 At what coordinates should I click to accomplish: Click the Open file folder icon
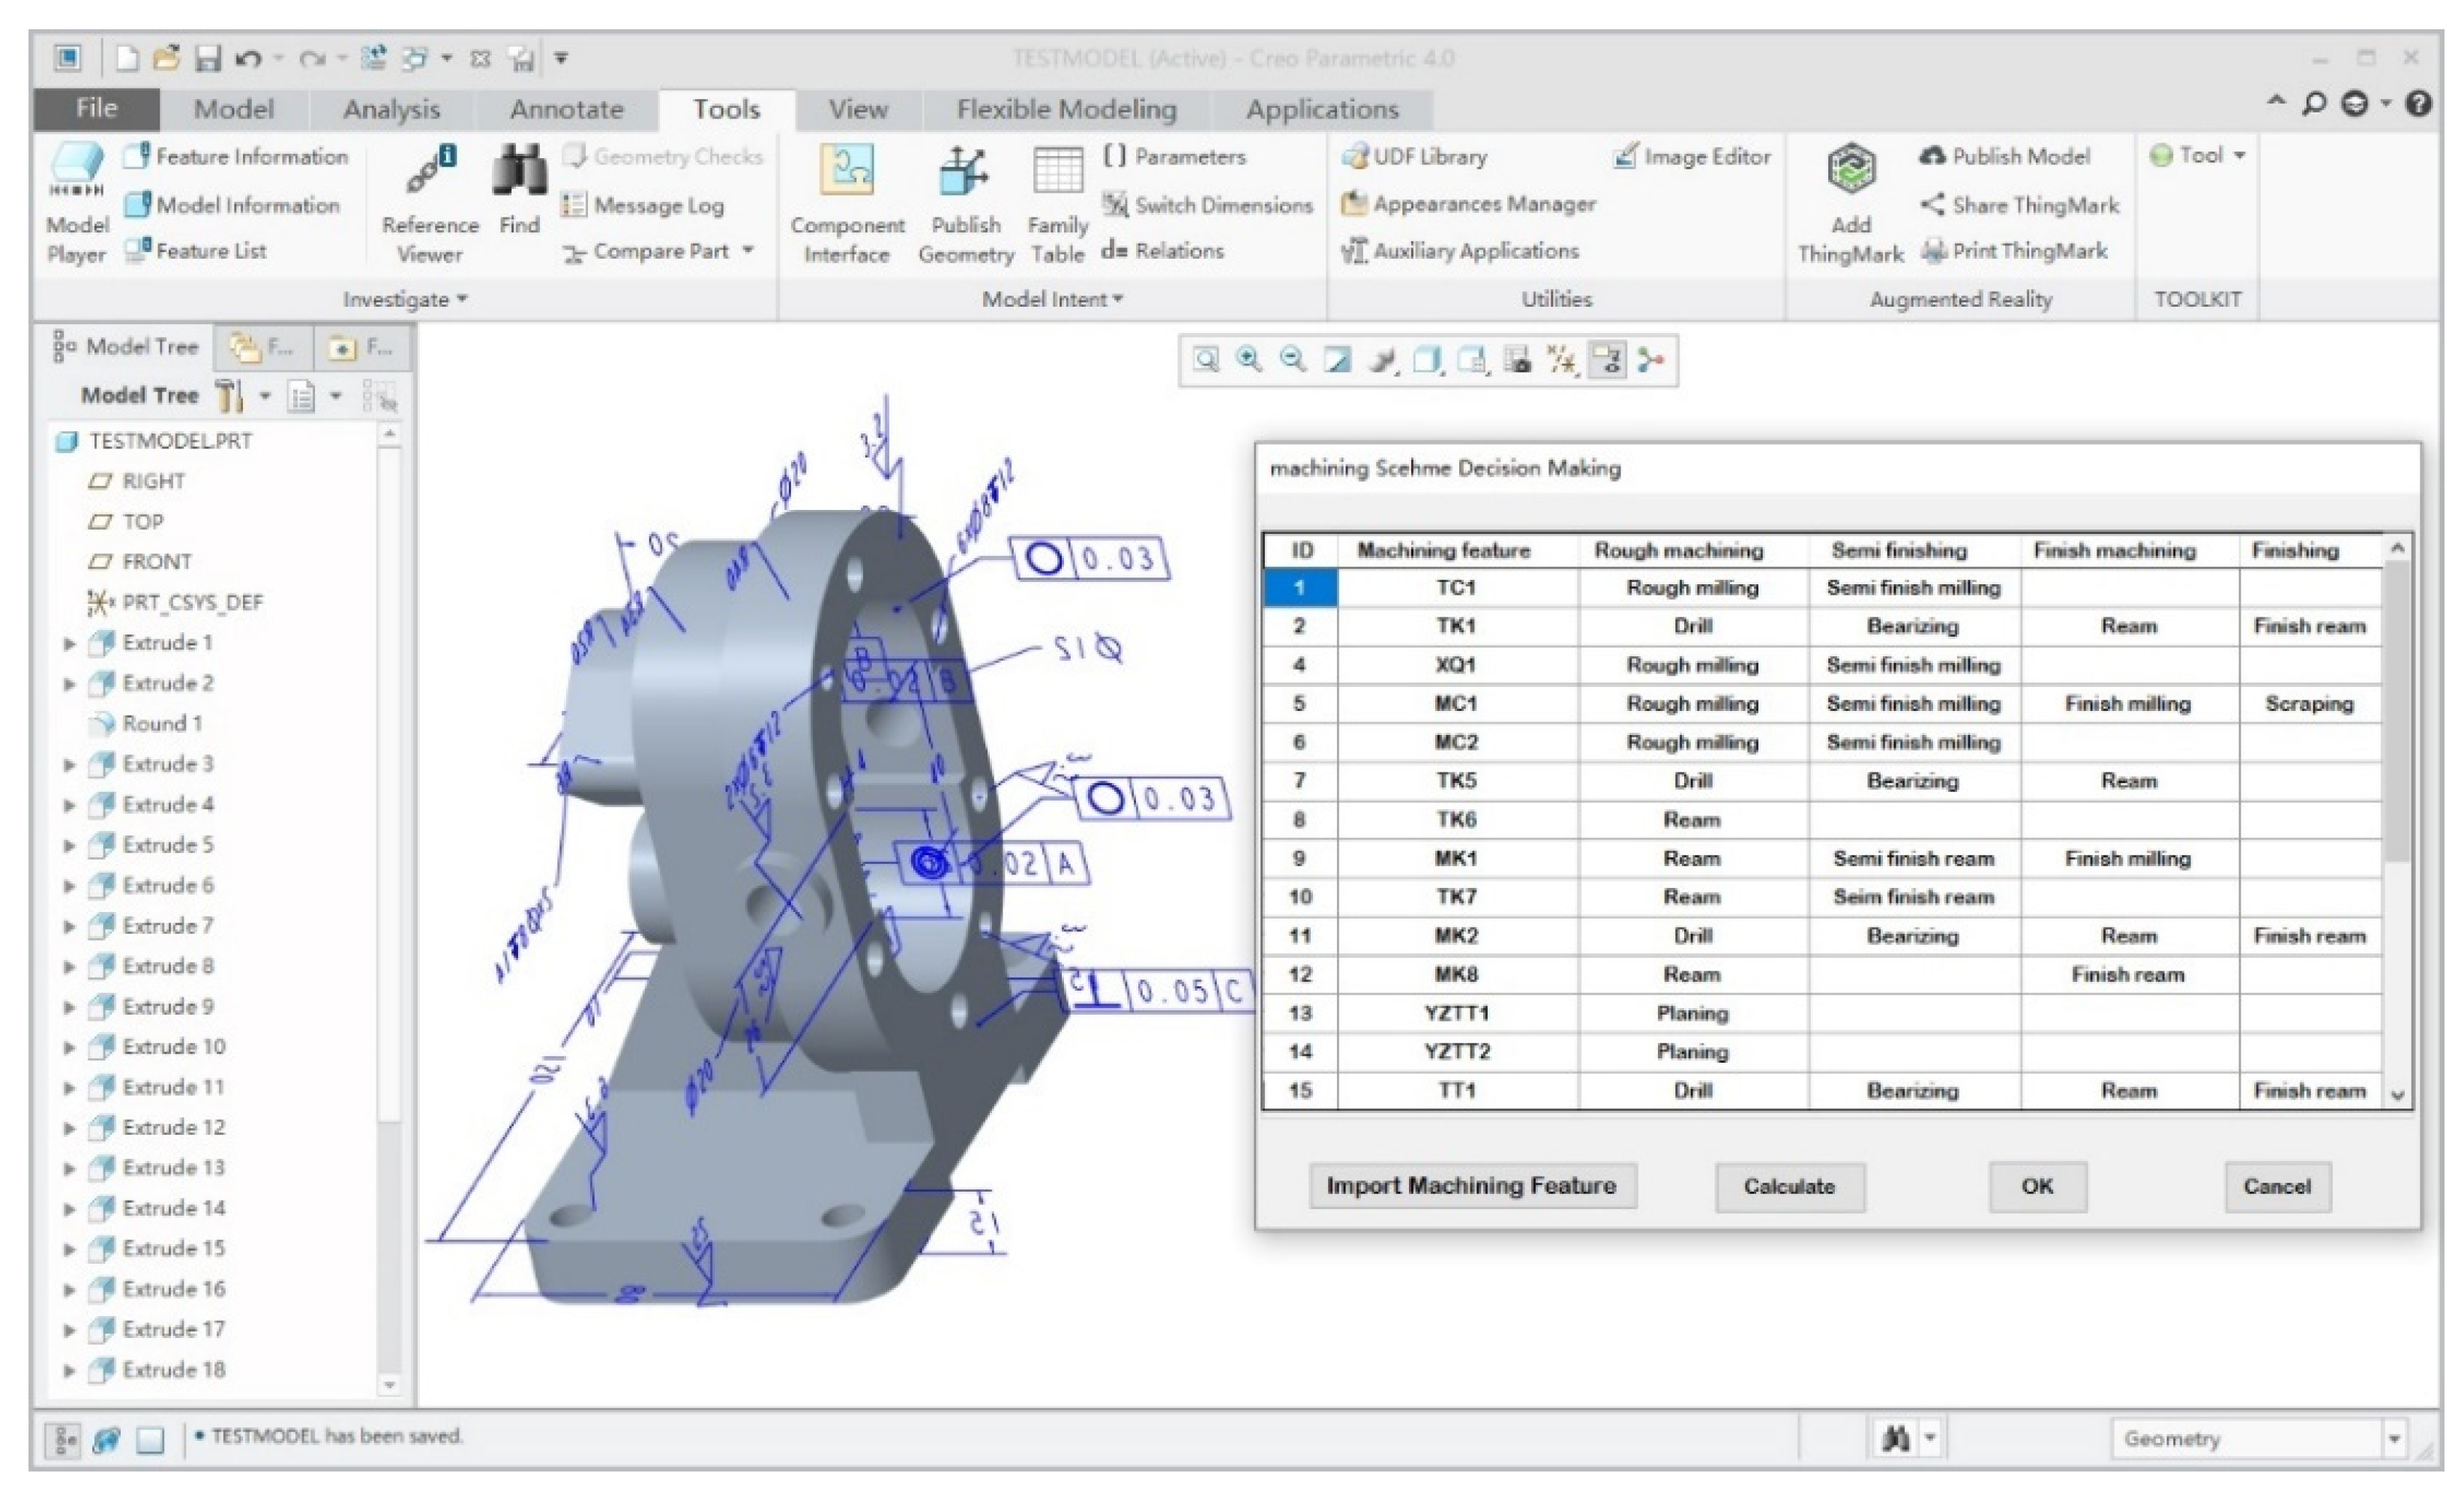tap(167, 58)
